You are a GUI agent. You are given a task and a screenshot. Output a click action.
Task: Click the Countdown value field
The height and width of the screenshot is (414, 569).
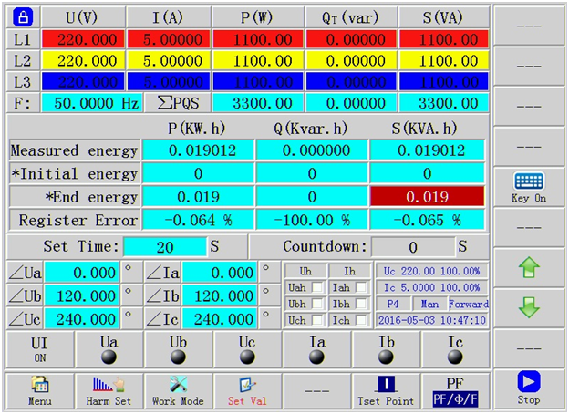coord(413,247)
